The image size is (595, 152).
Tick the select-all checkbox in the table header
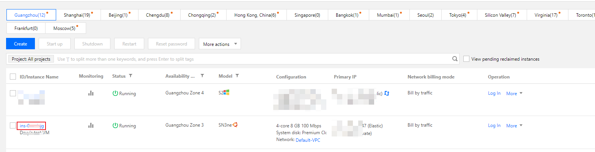13,77
